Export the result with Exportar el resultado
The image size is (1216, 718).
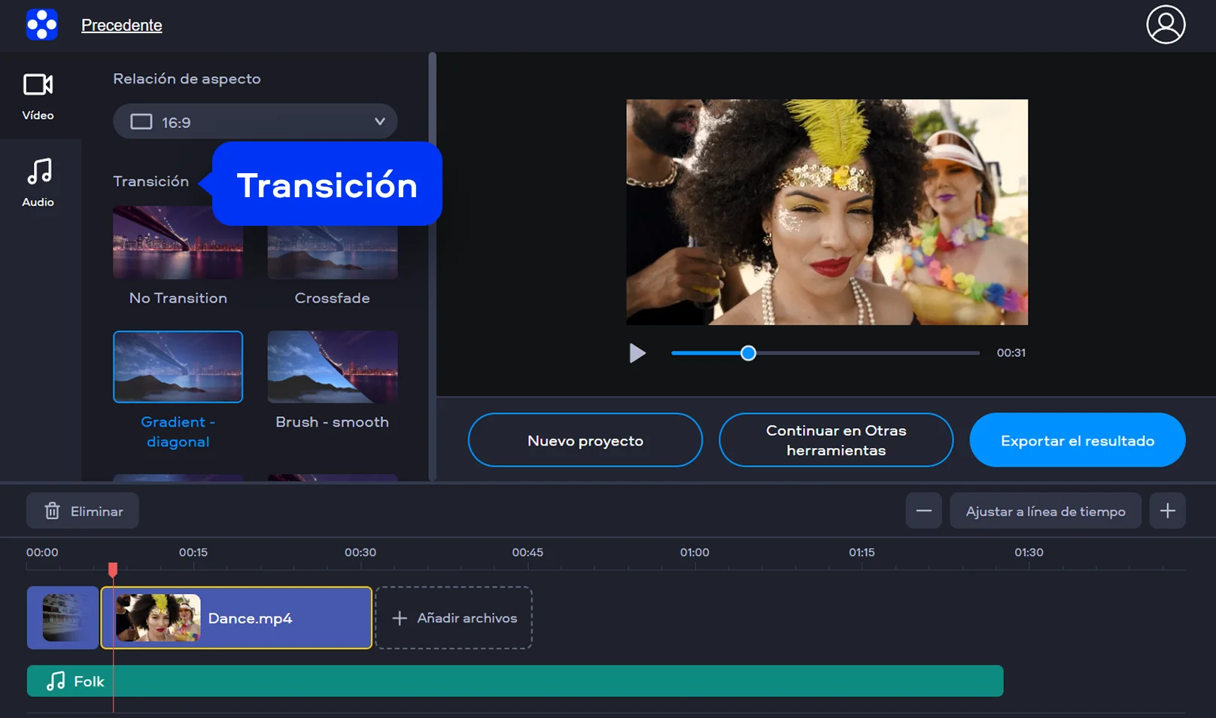(x=1077, y=440)
